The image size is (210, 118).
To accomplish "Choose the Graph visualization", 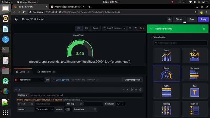I will pos(166,55).
